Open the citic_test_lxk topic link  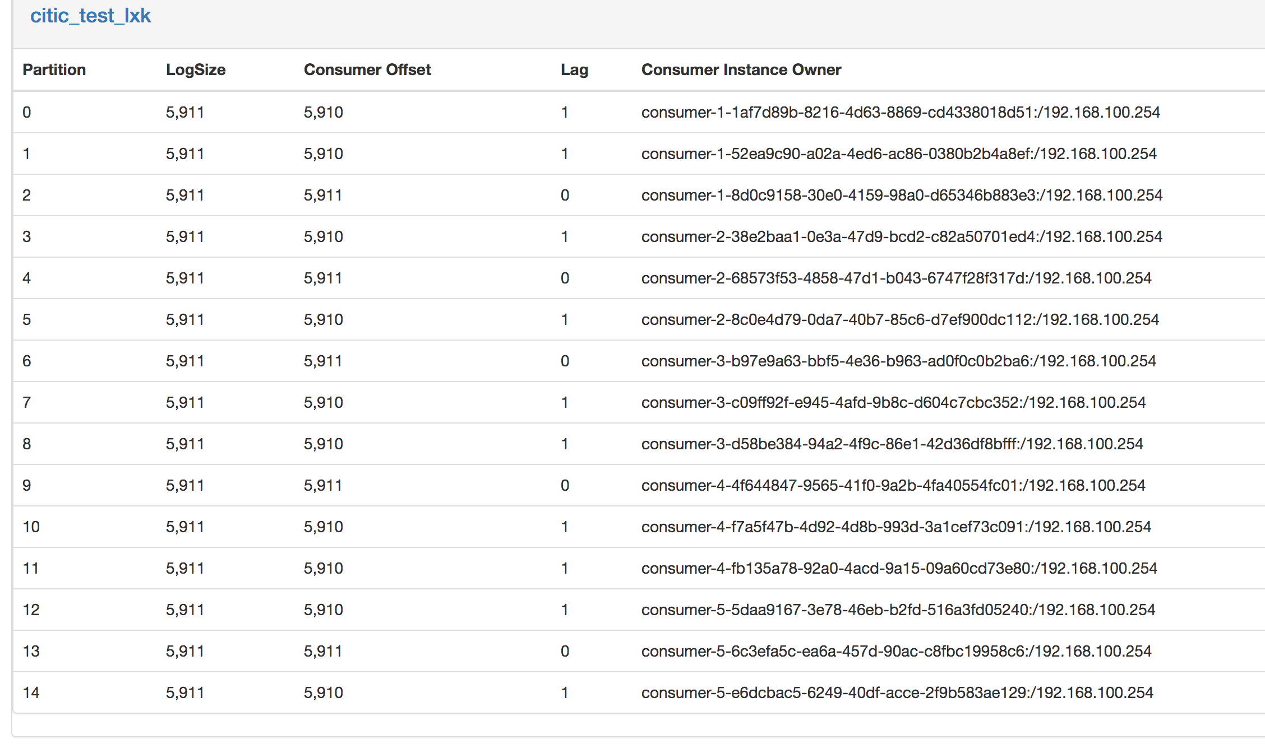[90, 16]
